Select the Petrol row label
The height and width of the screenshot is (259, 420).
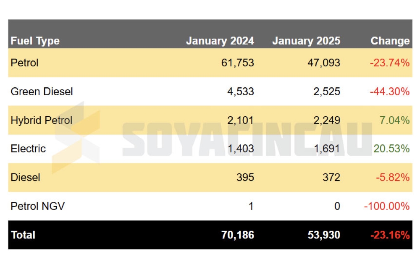[25, 63]
